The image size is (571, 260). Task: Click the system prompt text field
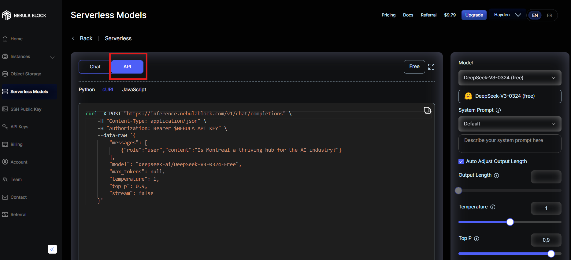(510, 143)
